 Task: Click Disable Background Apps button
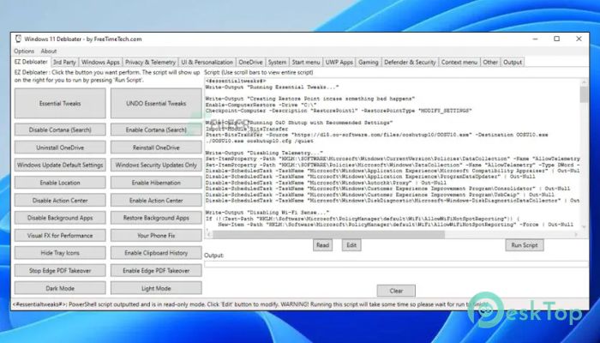pos(60,218)
